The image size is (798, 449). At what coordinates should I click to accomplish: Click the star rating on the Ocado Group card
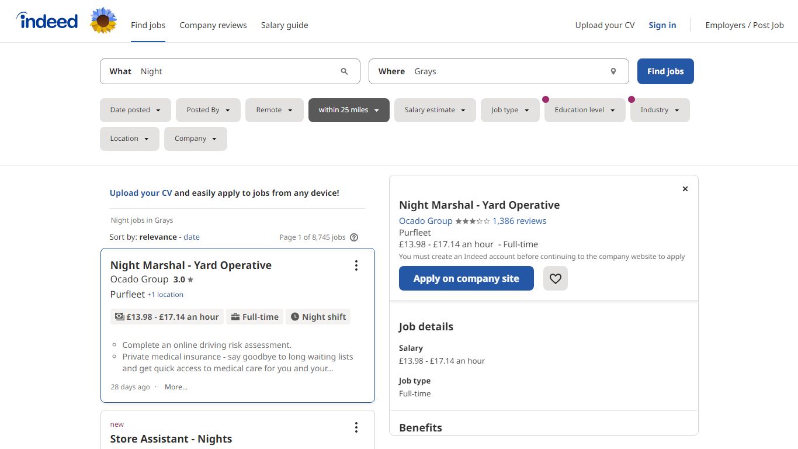click(x=183, y=279)
